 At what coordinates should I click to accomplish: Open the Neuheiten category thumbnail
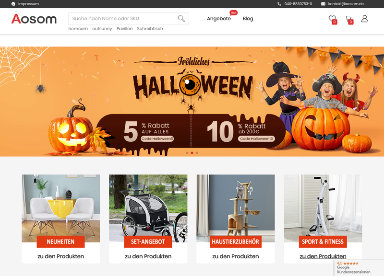pos(61,208)
